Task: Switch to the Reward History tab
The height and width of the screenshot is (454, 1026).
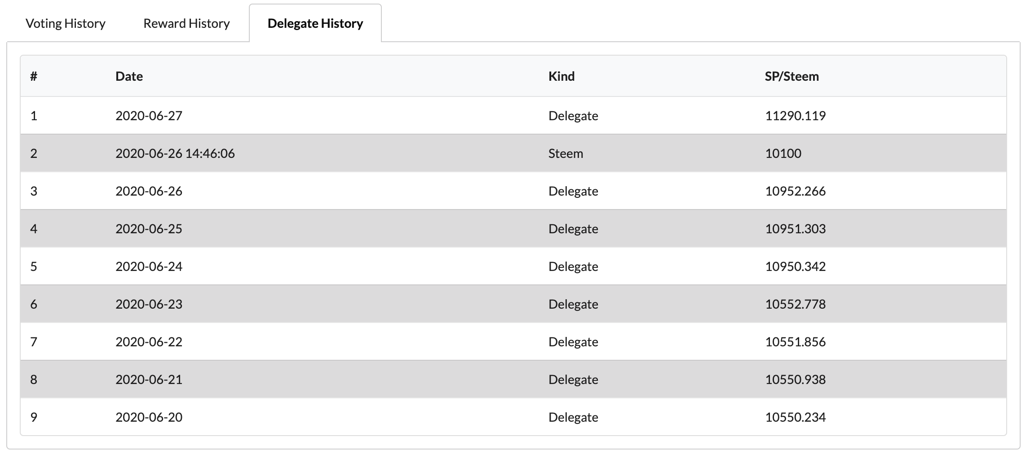Action: click(186, 23)
